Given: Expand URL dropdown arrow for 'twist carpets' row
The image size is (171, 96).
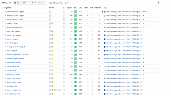Looking at the screenshot, I should [x=143, y=86].
